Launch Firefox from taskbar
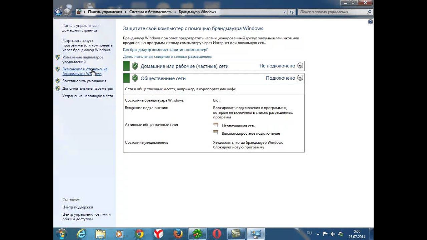 point(178,234)
